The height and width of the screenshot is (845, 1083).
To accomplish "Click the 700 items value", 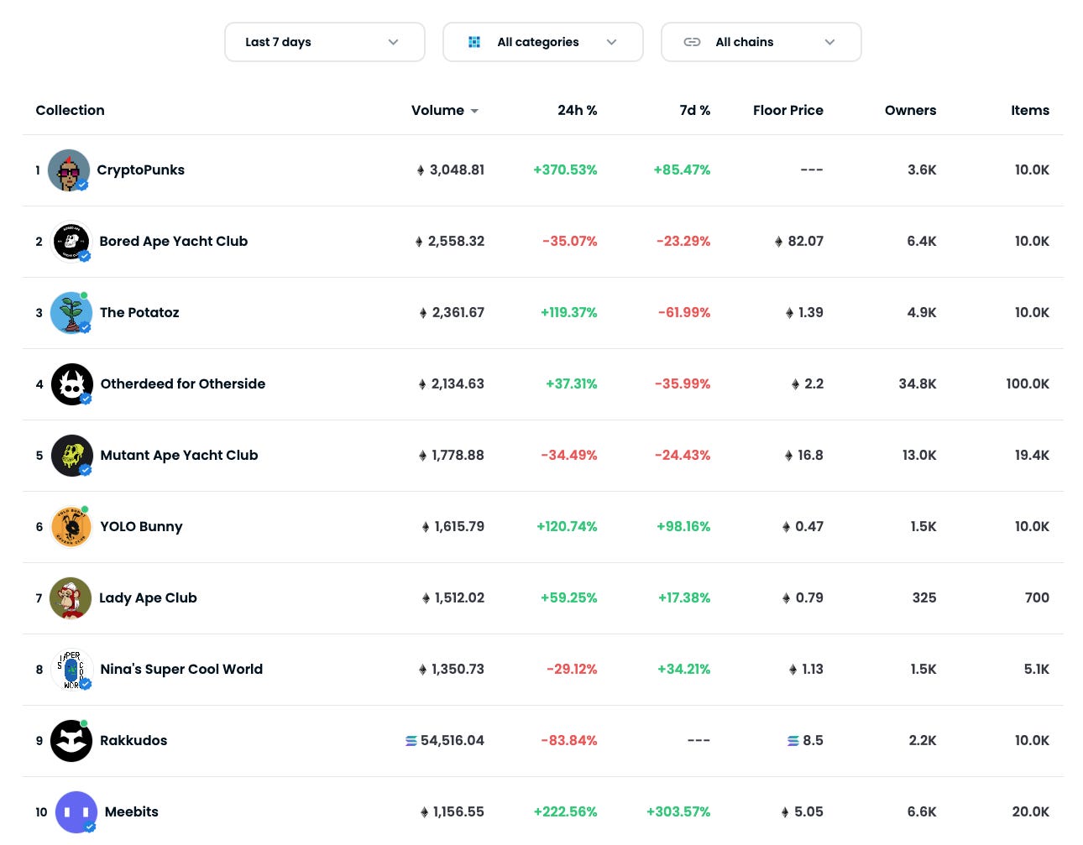I will click(1037, 597).
